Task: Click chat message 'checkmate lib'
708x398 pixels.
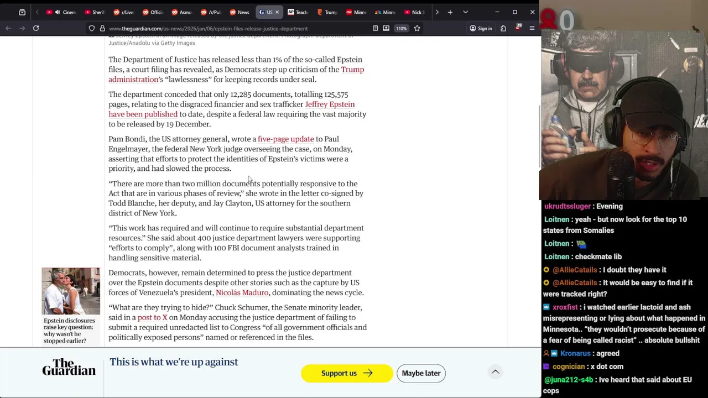Action: pos(598,256)
